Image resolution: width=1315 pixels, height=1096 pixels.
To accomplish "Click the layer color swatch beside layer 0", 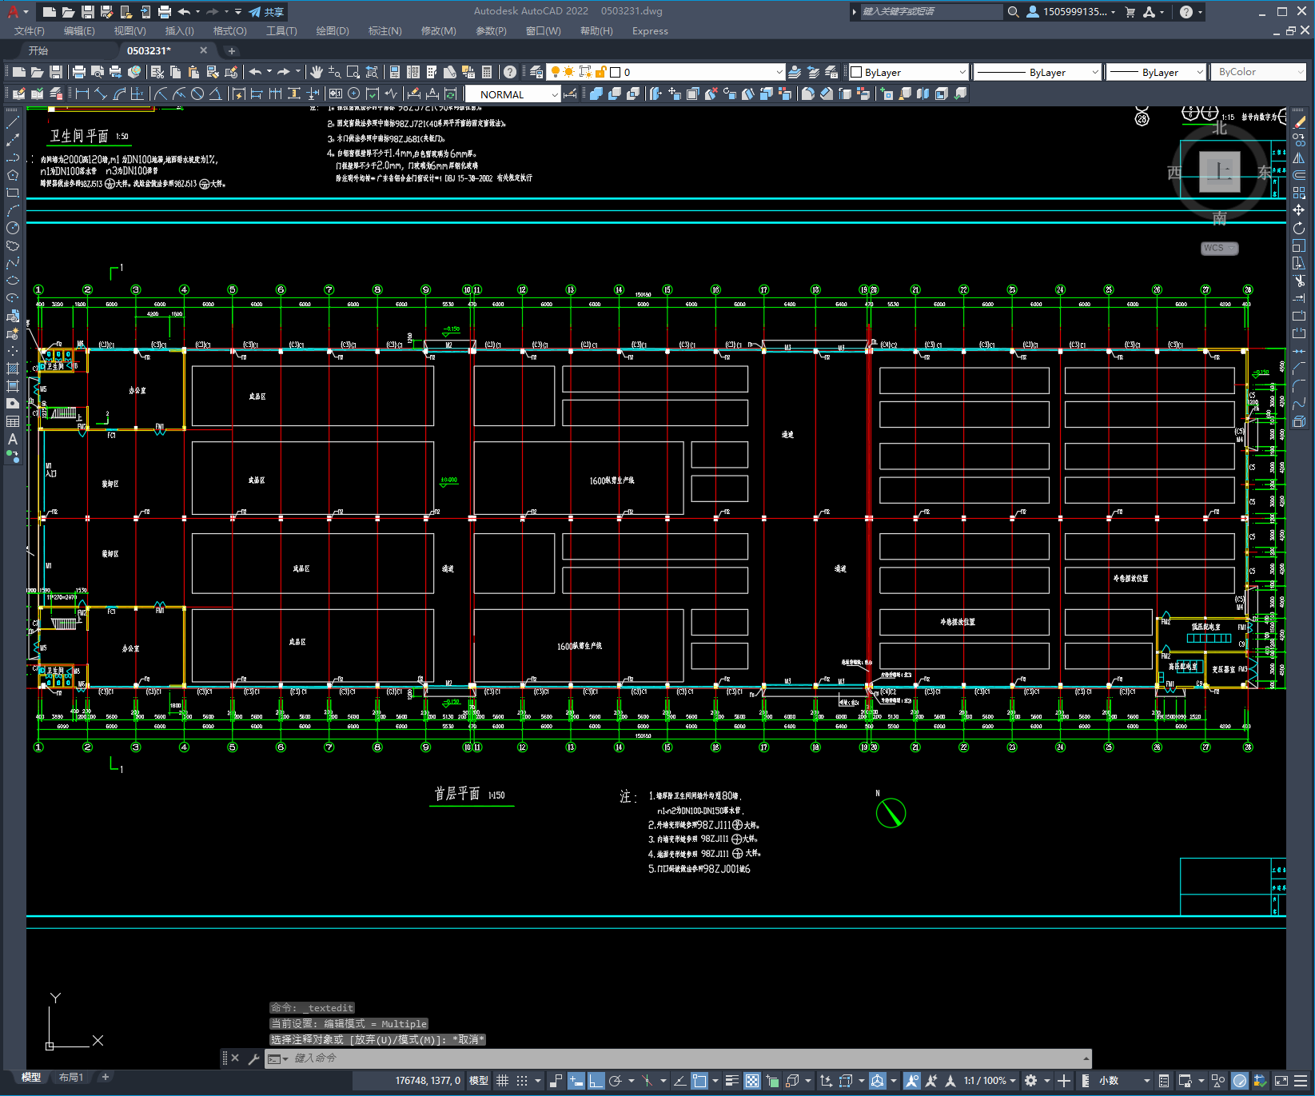I will [616, 72].
